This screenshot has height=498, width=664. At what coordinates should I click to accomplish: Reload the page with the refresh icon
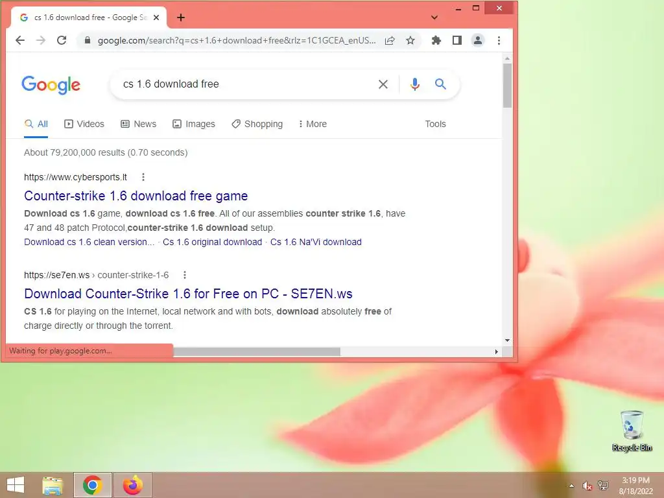[x=62, y=40]
